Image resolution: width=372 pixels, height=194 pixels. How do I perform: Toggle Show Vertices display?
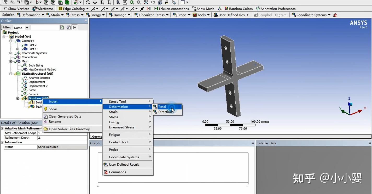(16, 9)
